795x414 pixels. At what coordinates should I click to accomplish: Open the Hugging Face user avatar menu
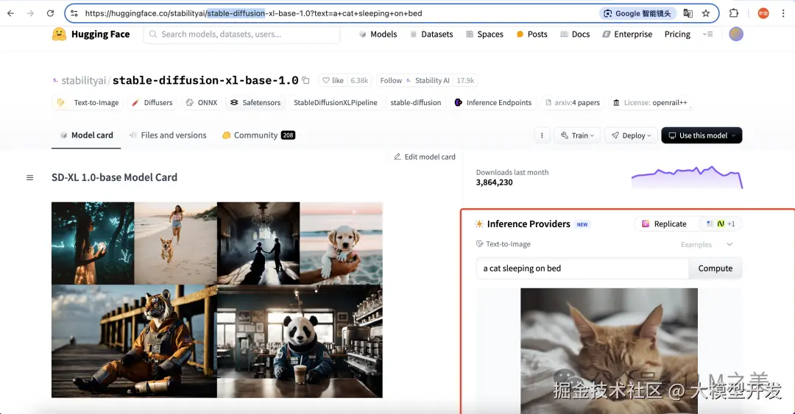(736, 34)
